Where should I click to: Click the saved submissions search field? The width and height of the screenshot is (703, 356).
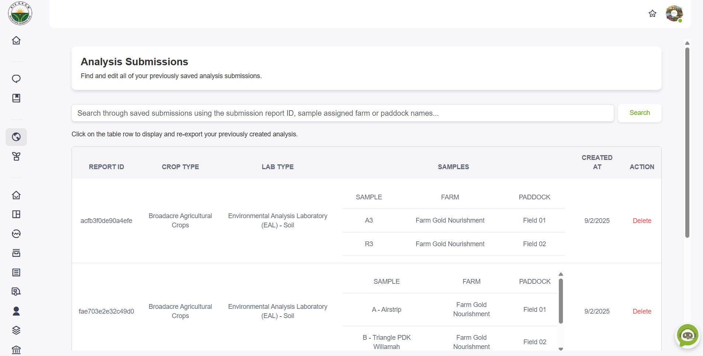[x=342, y=113]
